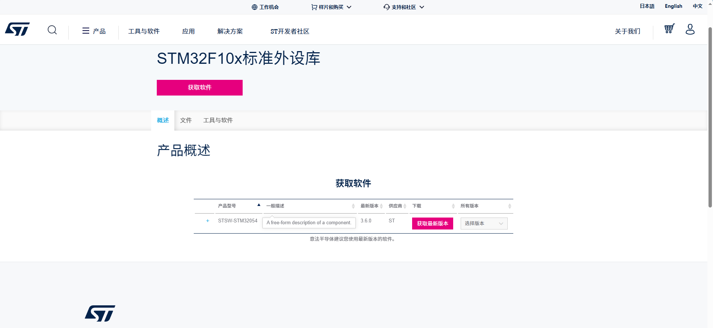Sort the 最新版本 column

click(x=381, y=206)
